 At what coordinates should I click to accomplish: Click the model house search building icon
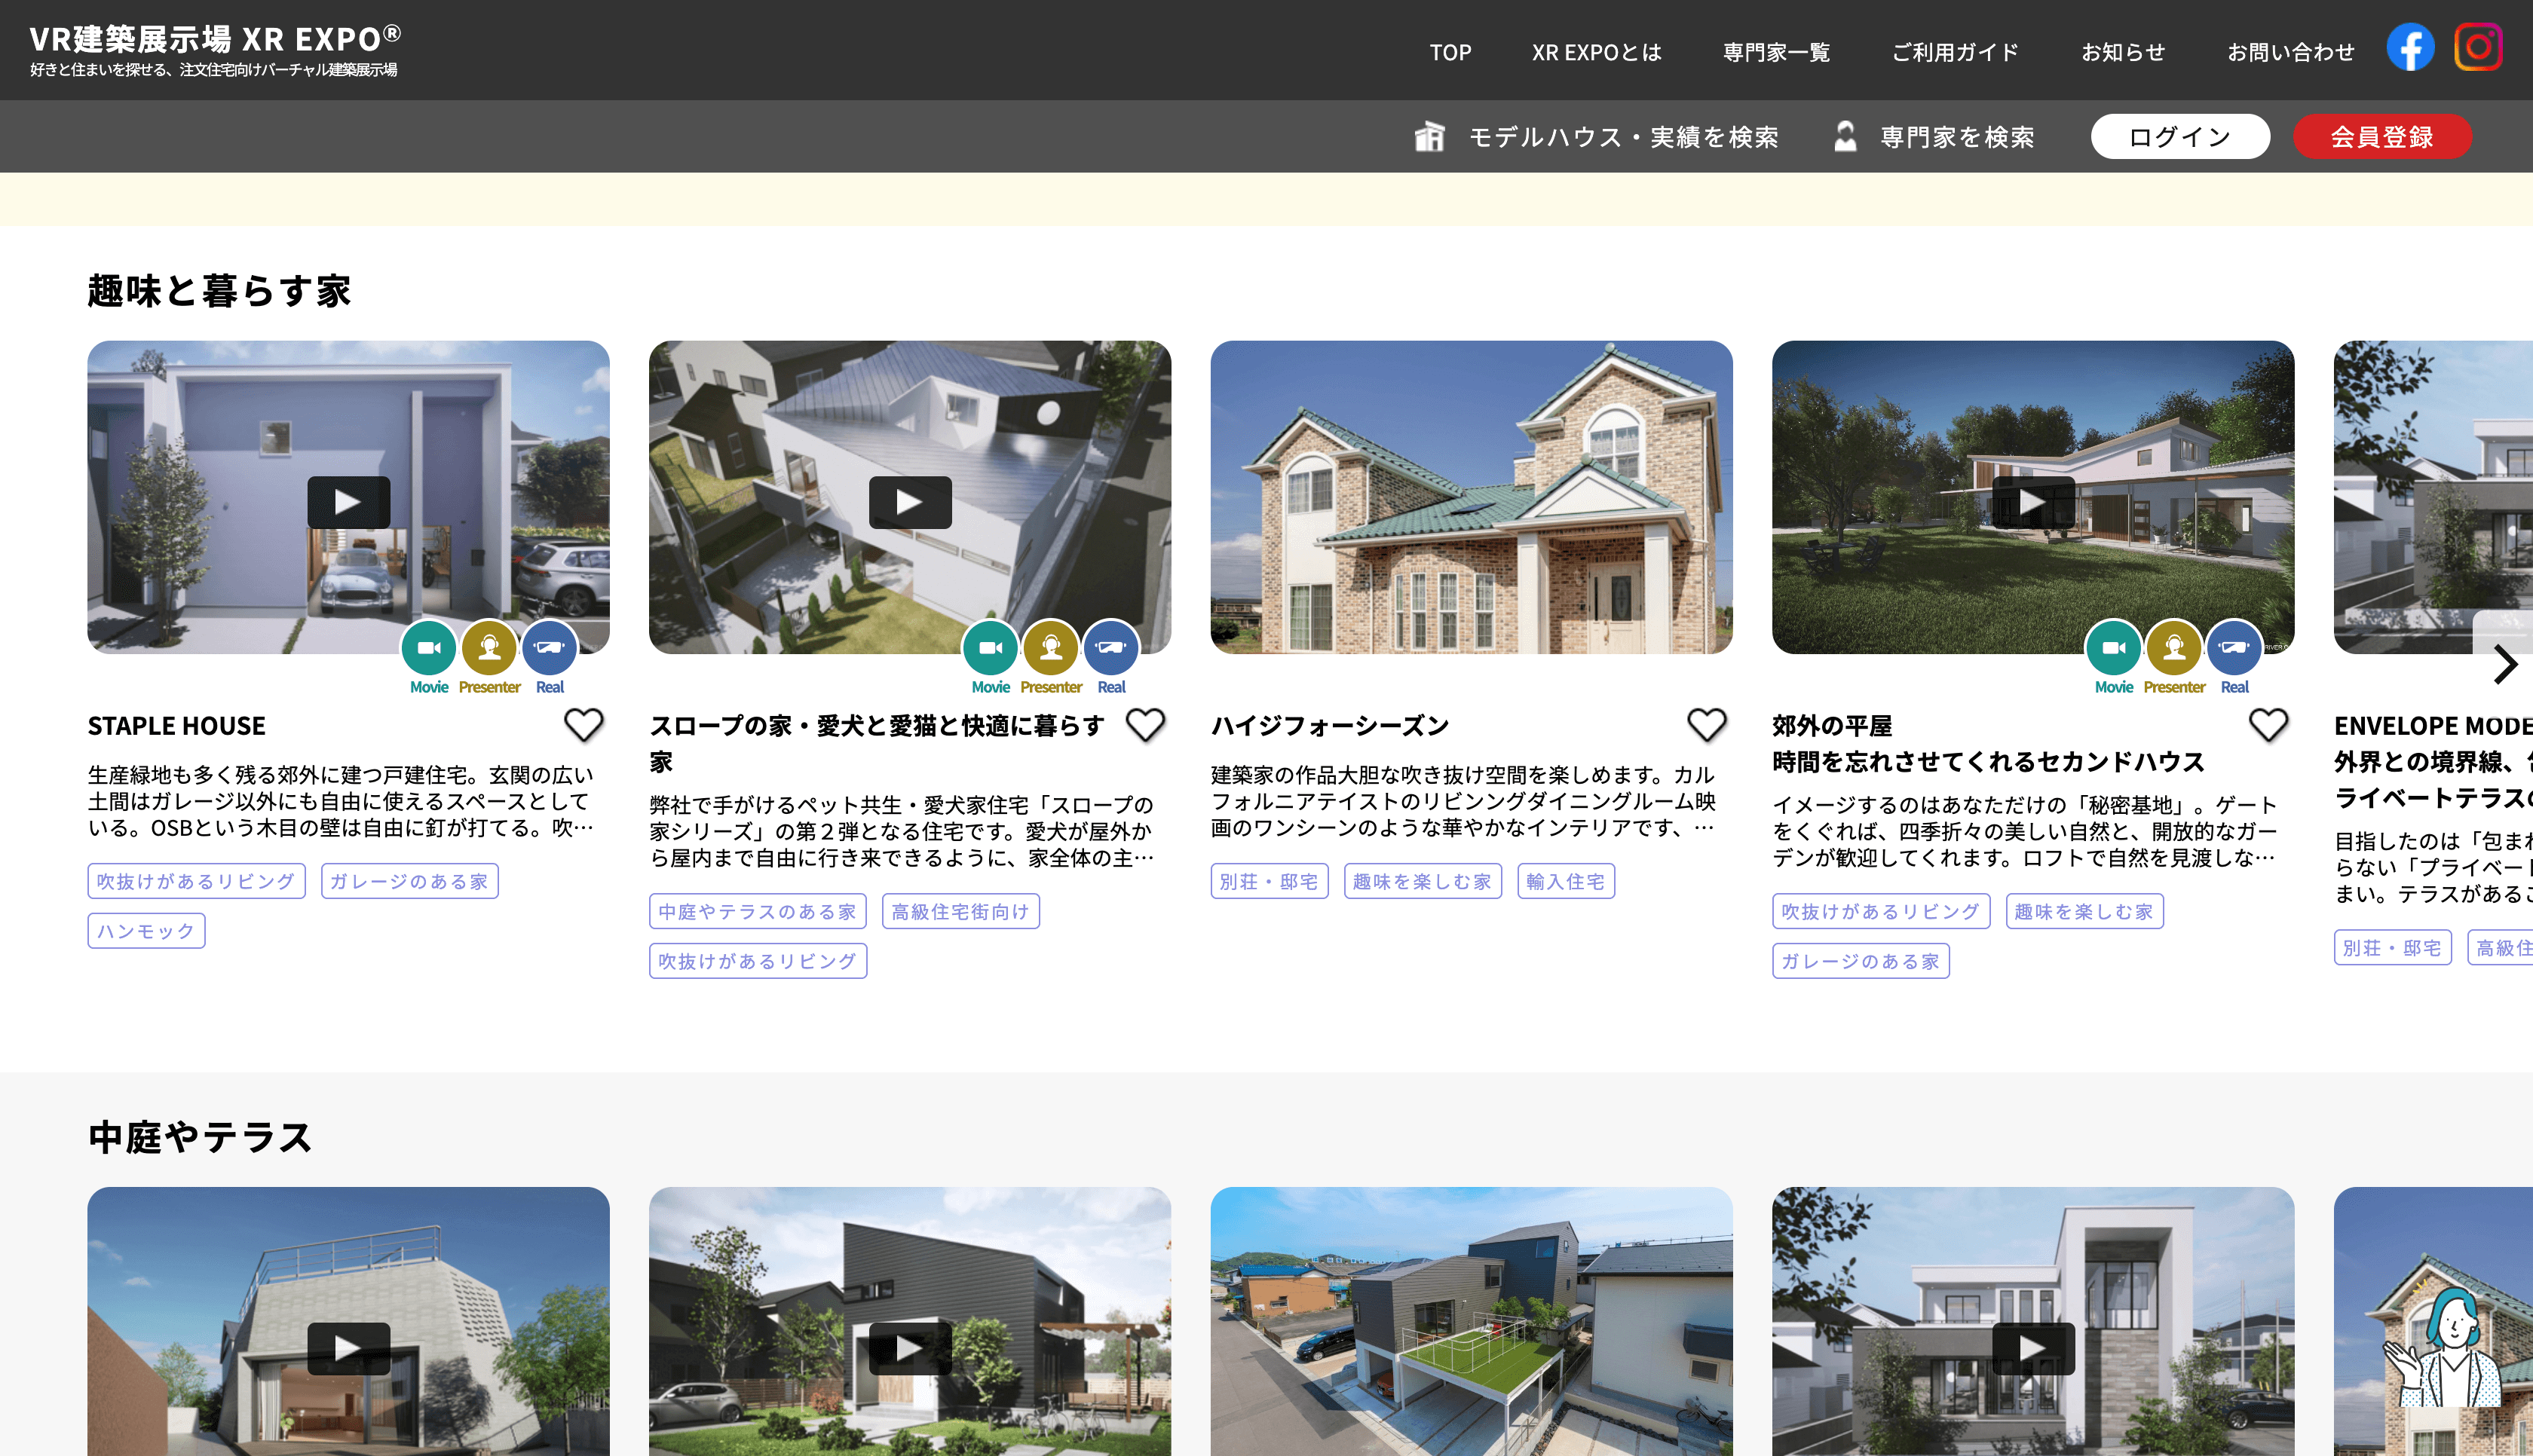click(1430, 137)
